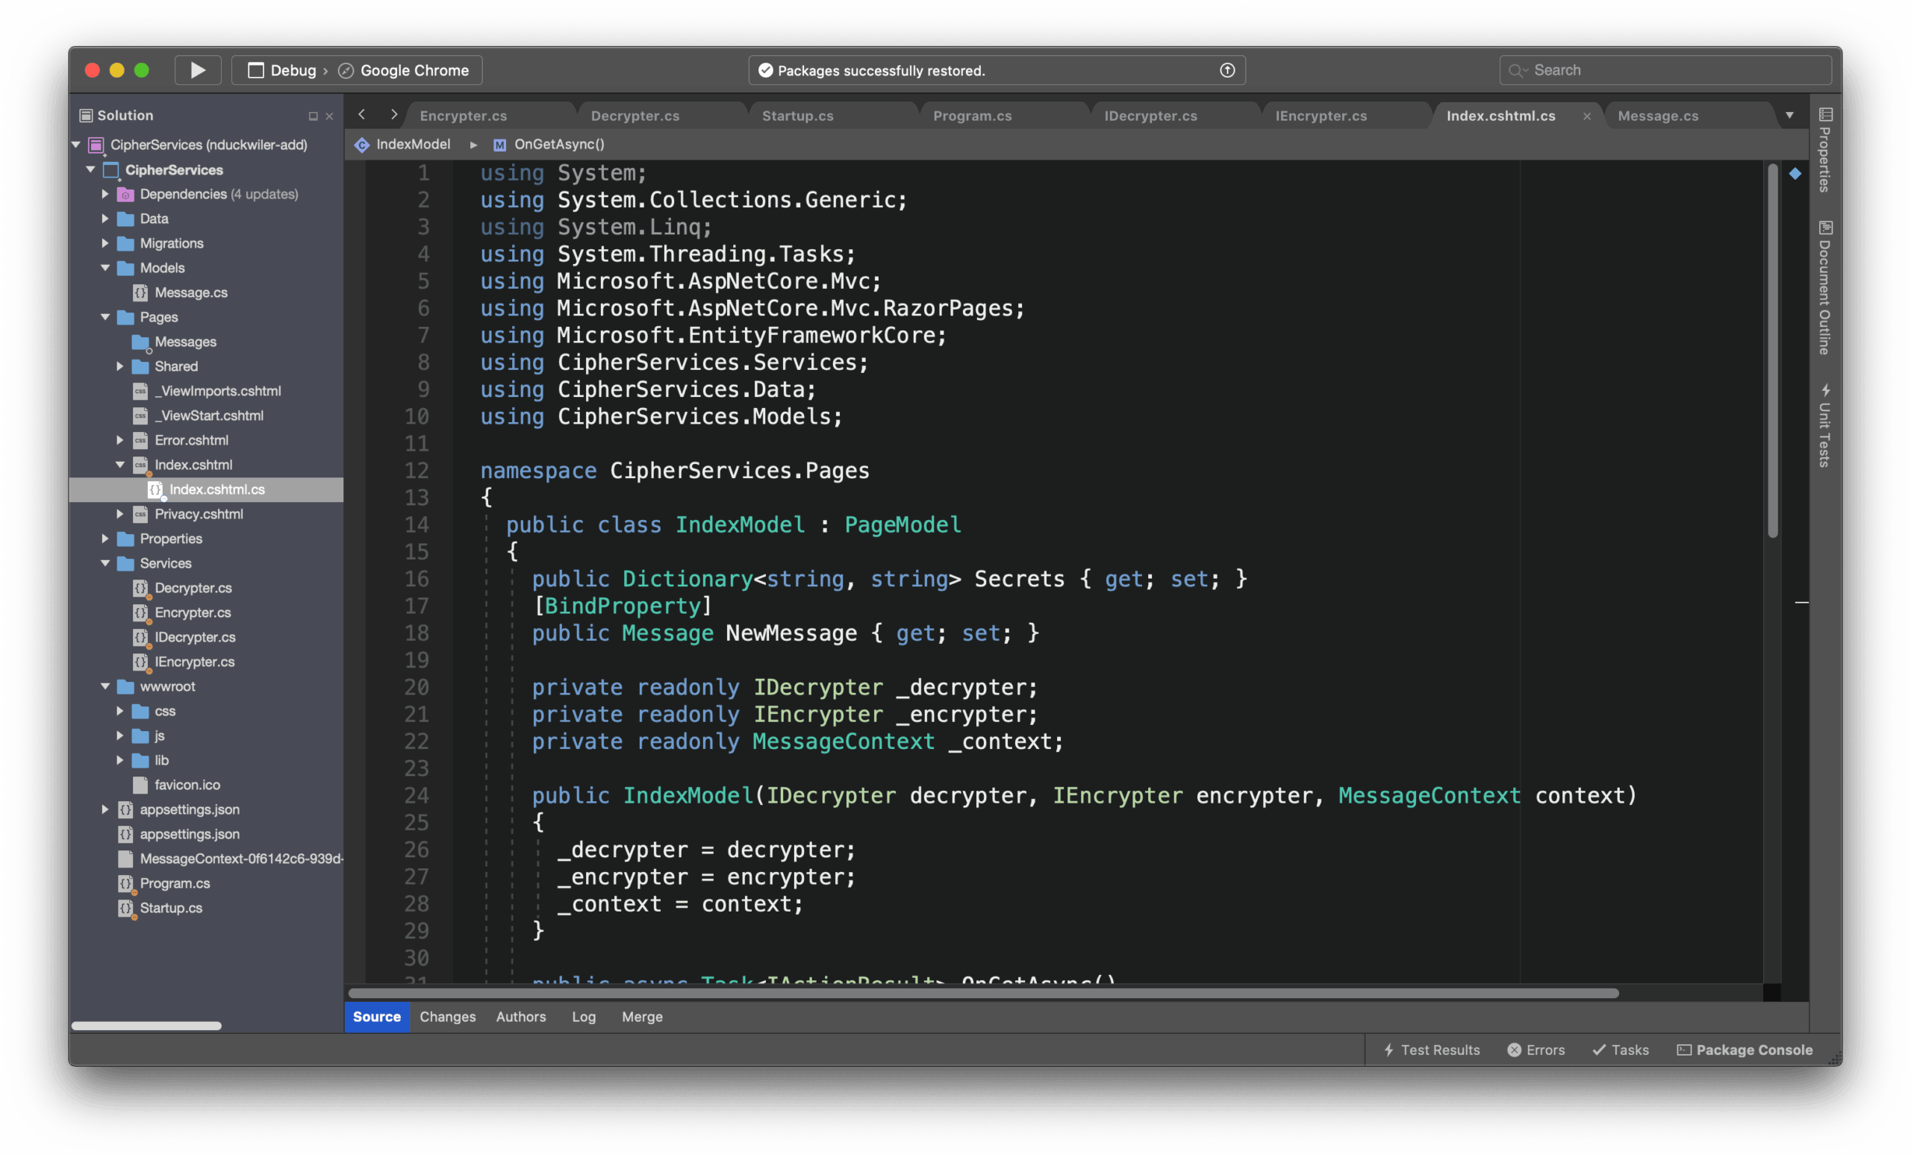Screen dimensions: 1911x1157
Task: Open the Changes view tab
Action: (x=447, y=1017)
